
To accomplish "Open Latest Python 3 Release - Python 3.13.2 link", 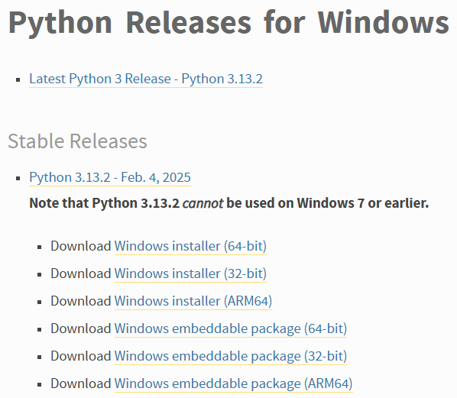I will point(146,79).
